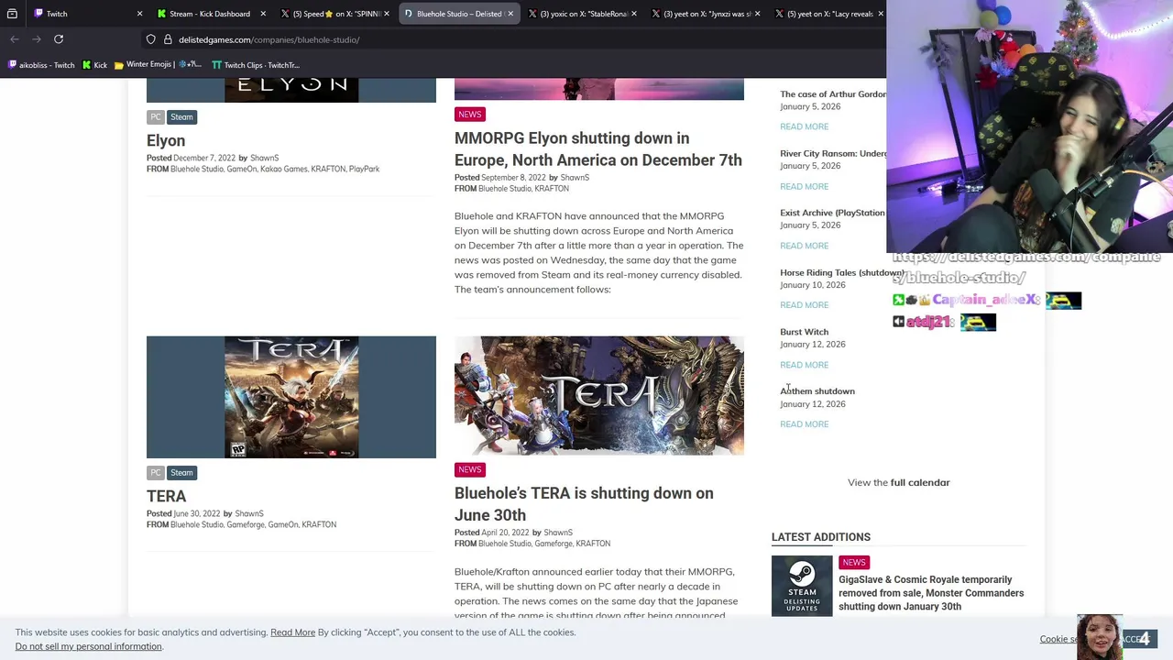Click READ MORE under River City Ransom

(804, 186)
